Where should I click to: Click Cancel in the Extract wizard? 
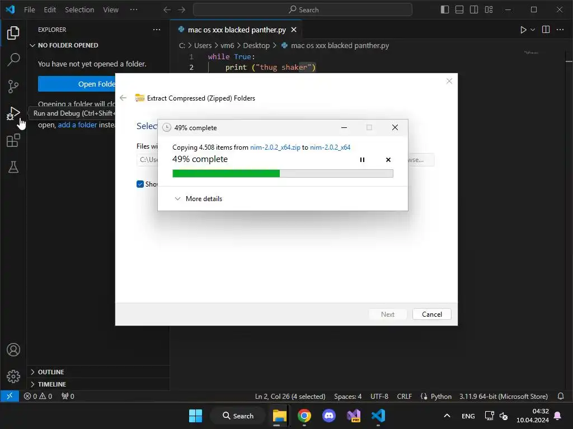(431, 314)
